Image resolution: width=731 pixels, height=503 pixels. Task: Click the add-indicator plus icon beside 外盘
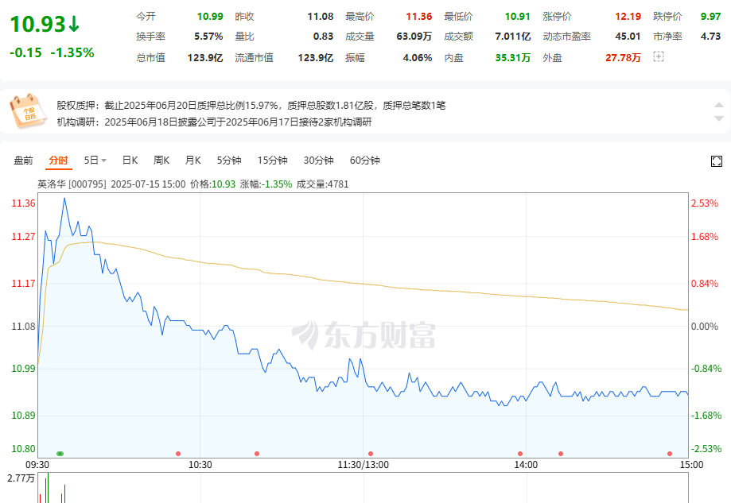[659, 57]
